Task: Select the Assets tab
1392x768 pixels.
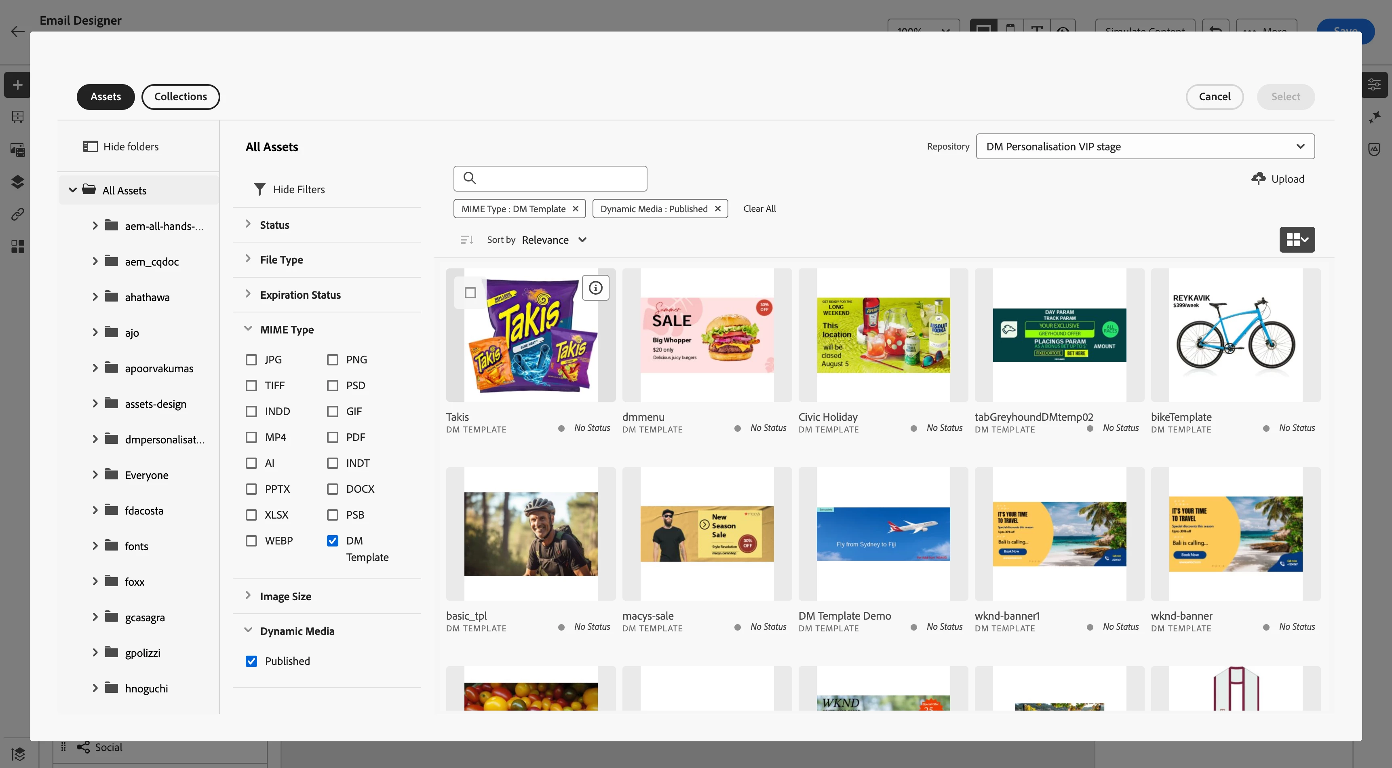Action: 105,97
